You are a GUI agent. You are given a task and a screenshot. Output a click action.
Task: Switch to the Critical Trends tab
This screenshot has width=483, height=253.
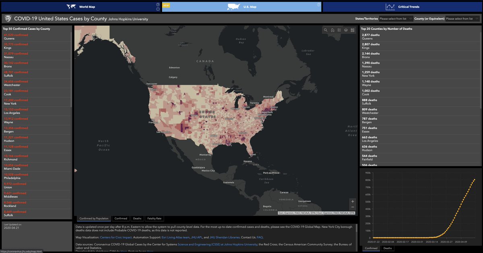click(402, 7)
